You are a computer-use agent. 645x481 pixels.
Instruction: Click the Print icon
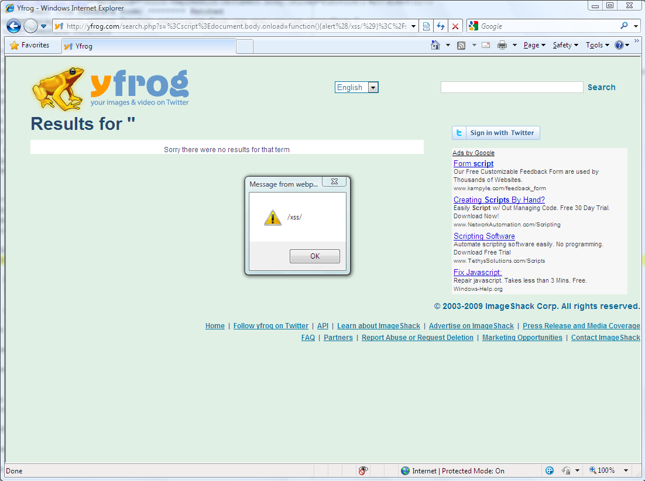click(x=502, y=45)
